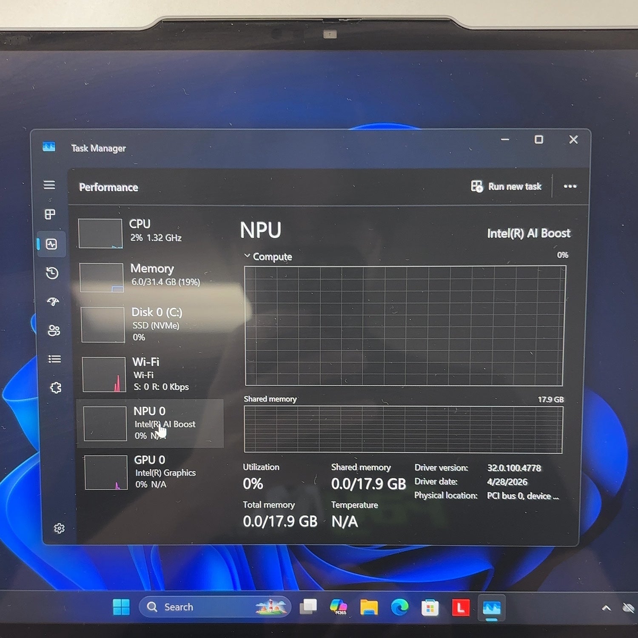Select the Performance page icon in sidebar
638x638 pixels.
(51, 244)
